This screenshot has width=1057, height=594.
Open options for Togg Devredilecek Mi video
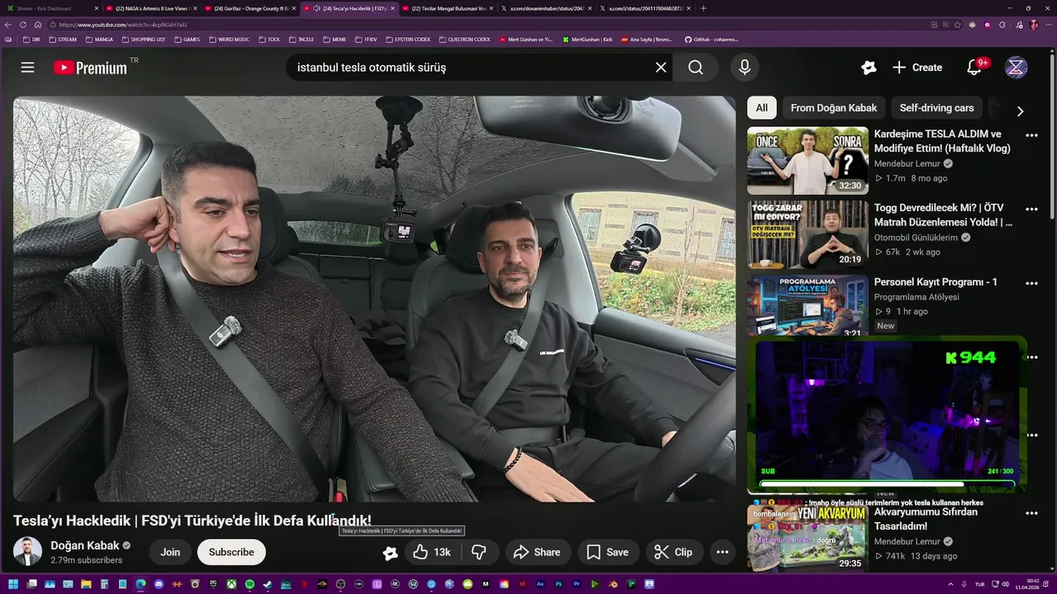[1031, 210]
